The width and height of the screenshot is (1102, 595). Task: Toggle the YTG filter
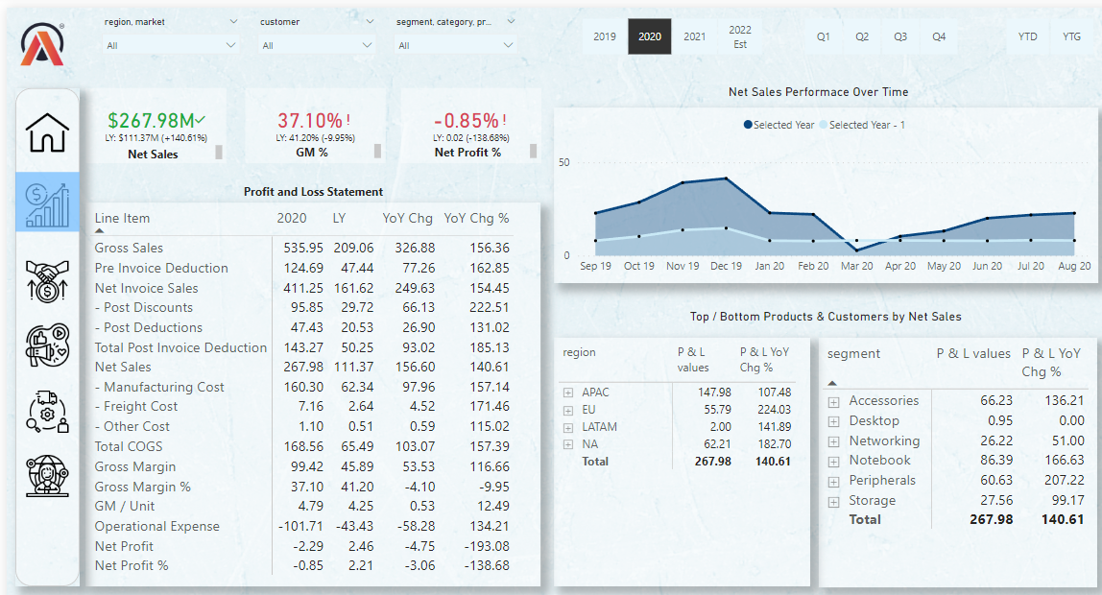coord(1071,36)
